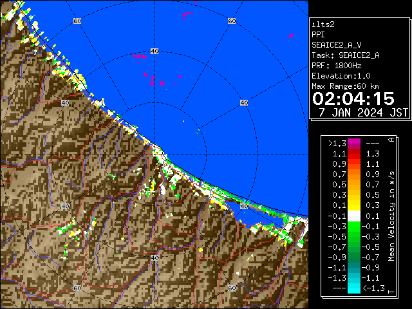Click the 40 range label directly north of center

click(154, 51)
